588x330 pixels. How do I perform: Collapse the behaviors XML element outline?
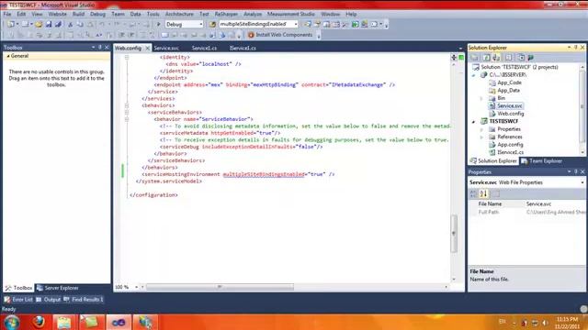coord(127,105)
